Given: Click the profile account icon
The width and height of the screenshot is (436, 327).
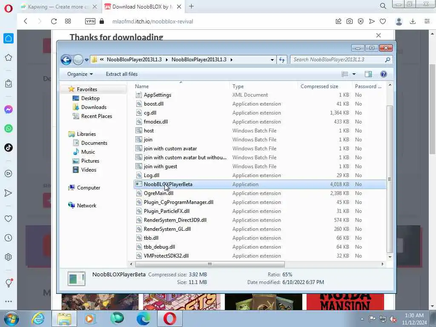Looking at the screenshot, I should pos(399,21).
